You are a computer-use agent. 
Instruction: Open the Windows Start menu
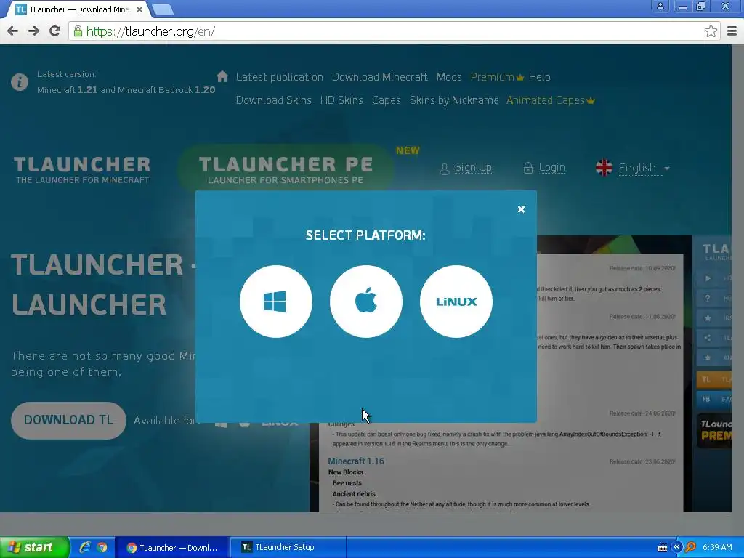click(x=34, y=547)
